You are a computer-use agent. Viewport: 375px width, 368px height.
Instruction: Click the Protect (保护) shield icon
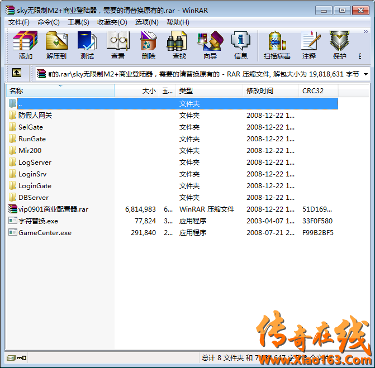pyautogui.click(x=340, y=45)
